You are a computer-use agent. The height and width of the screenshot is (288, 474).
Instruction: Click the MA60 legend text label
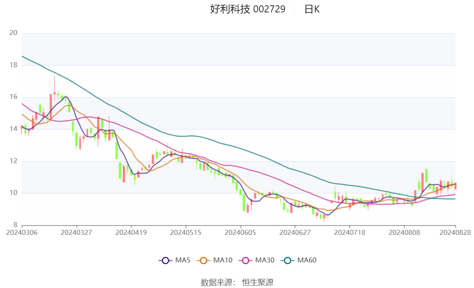pyautogui.click(x=307, y=260)
